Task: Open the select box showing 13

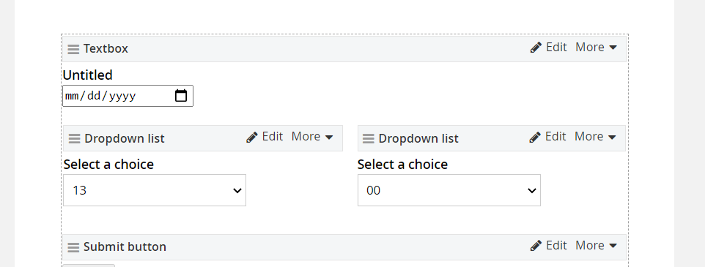Action: point(155,190)
